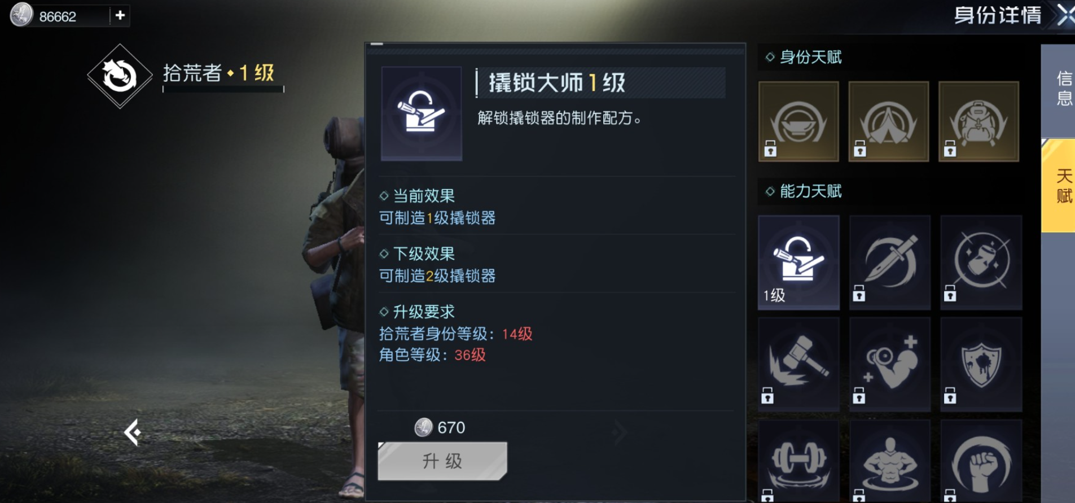Click the scavenger level progress bar

(x=223, y=89)
